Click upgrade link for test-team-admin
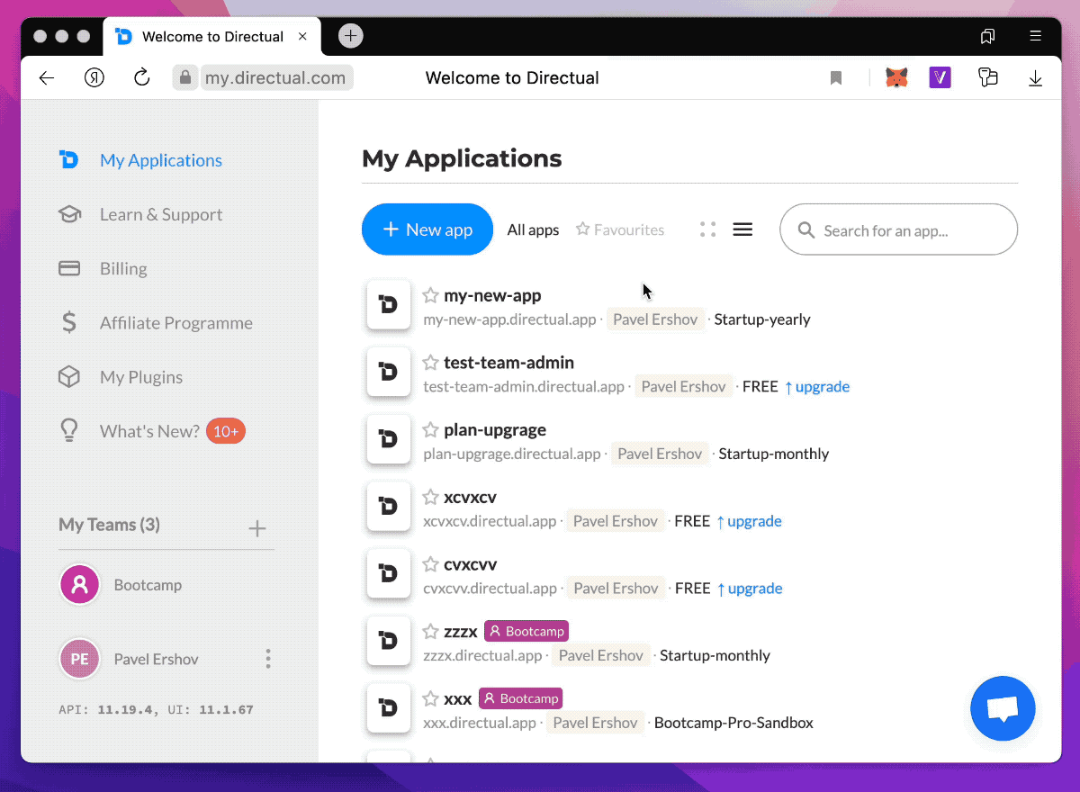Viewport: 1080px width, 792px height. 817,386
